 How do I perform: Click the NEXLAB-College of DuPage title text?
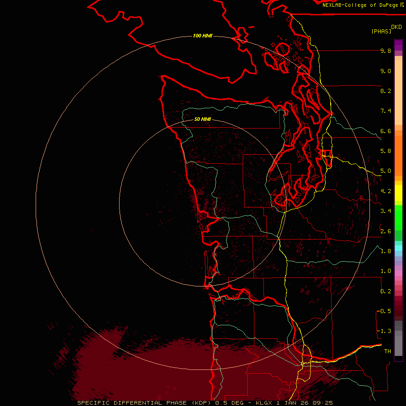360,5
